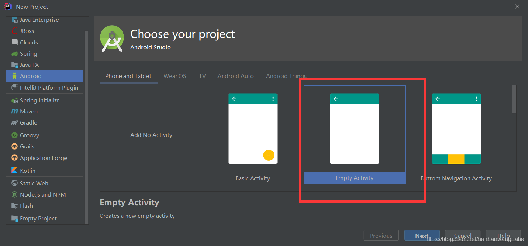The height and width of the screenshot is (246, 528).
Task: Switch to the Phone and Tablet tab
Action: (128, 76)
